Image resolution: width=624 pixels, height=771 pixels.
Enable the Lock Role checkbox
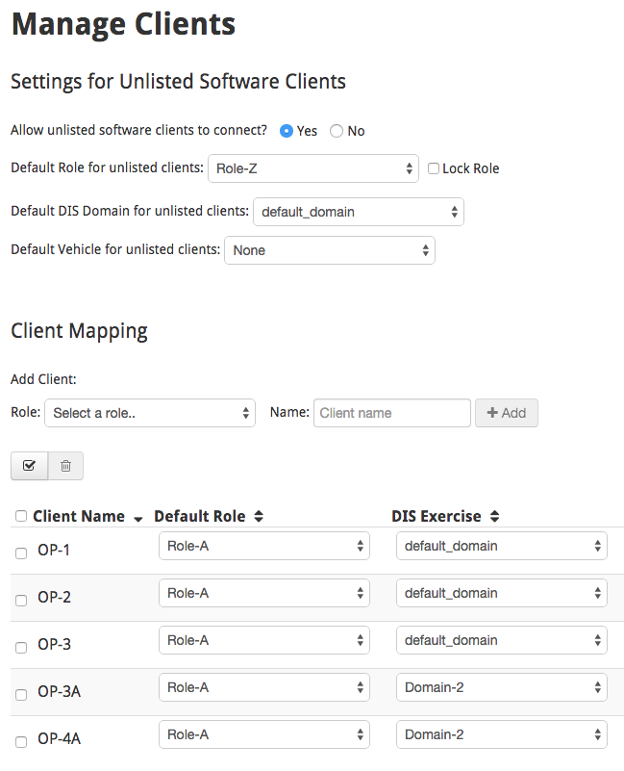click(434, 168)
